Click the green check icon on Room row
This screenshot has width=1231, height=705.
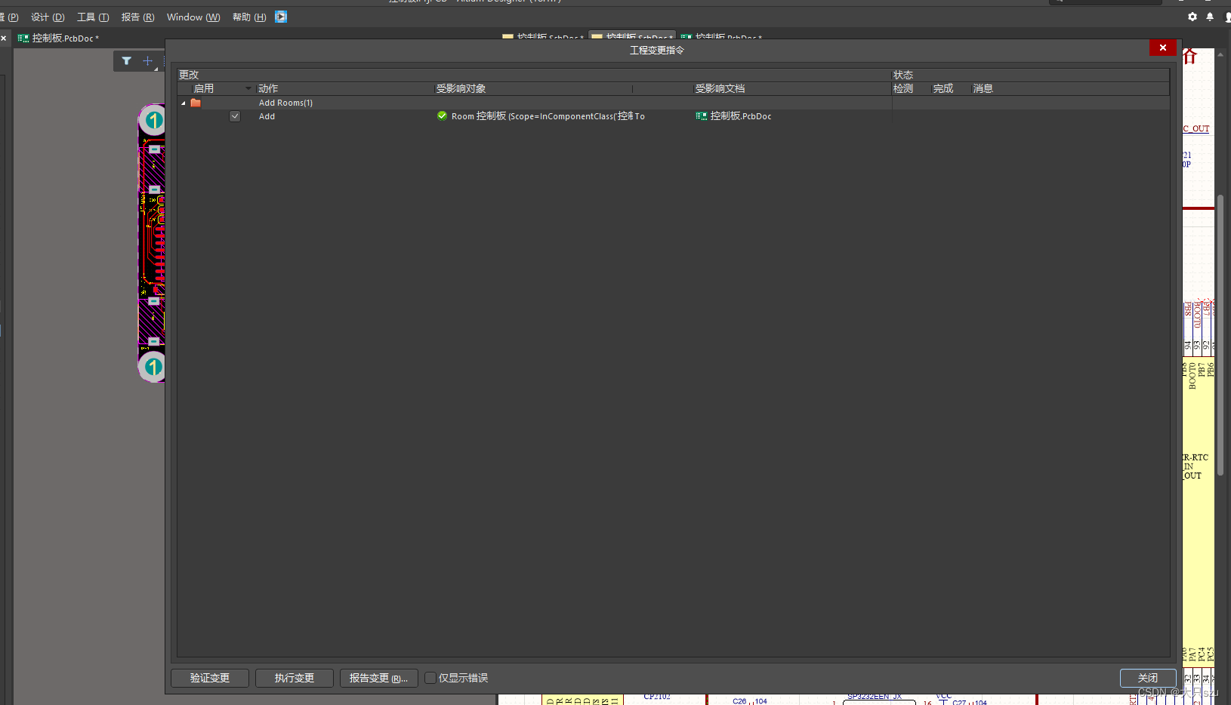click(442, 116)
